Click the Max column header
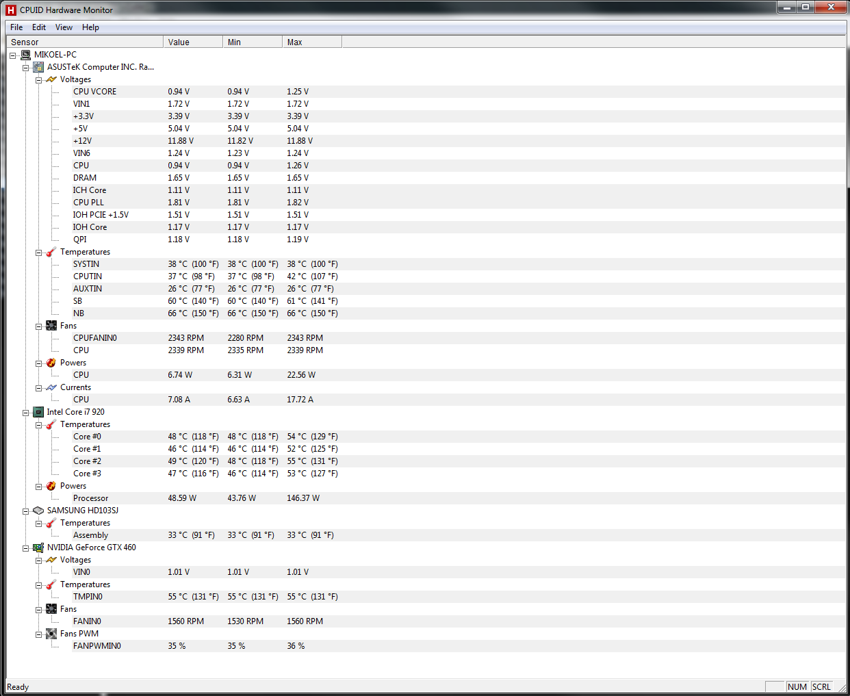 point(311,42)
